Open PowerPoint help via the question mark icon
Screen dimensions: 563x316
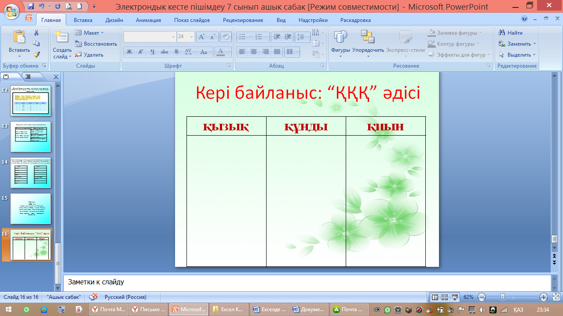click(524, 19)
